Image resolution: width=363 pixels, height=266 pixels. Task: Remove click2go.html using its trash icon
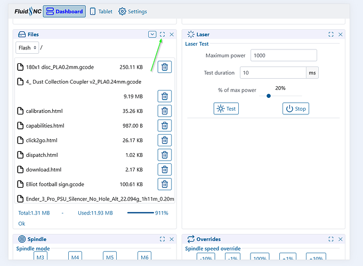[x=165, y=140]
